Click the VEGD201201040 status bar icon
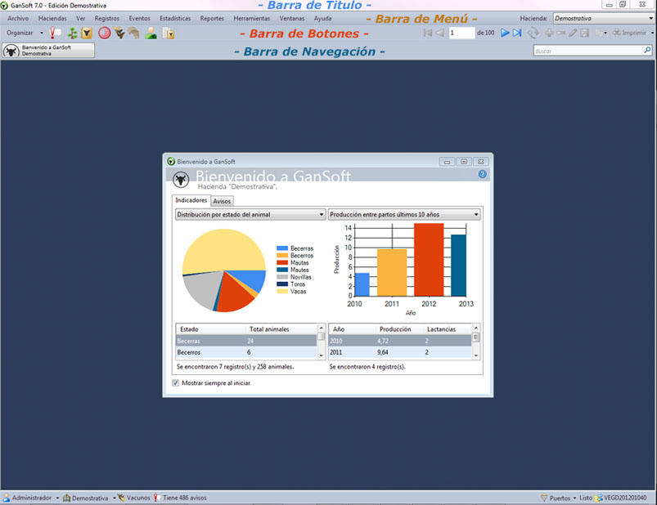657x505 pixels. pos(599,498)
